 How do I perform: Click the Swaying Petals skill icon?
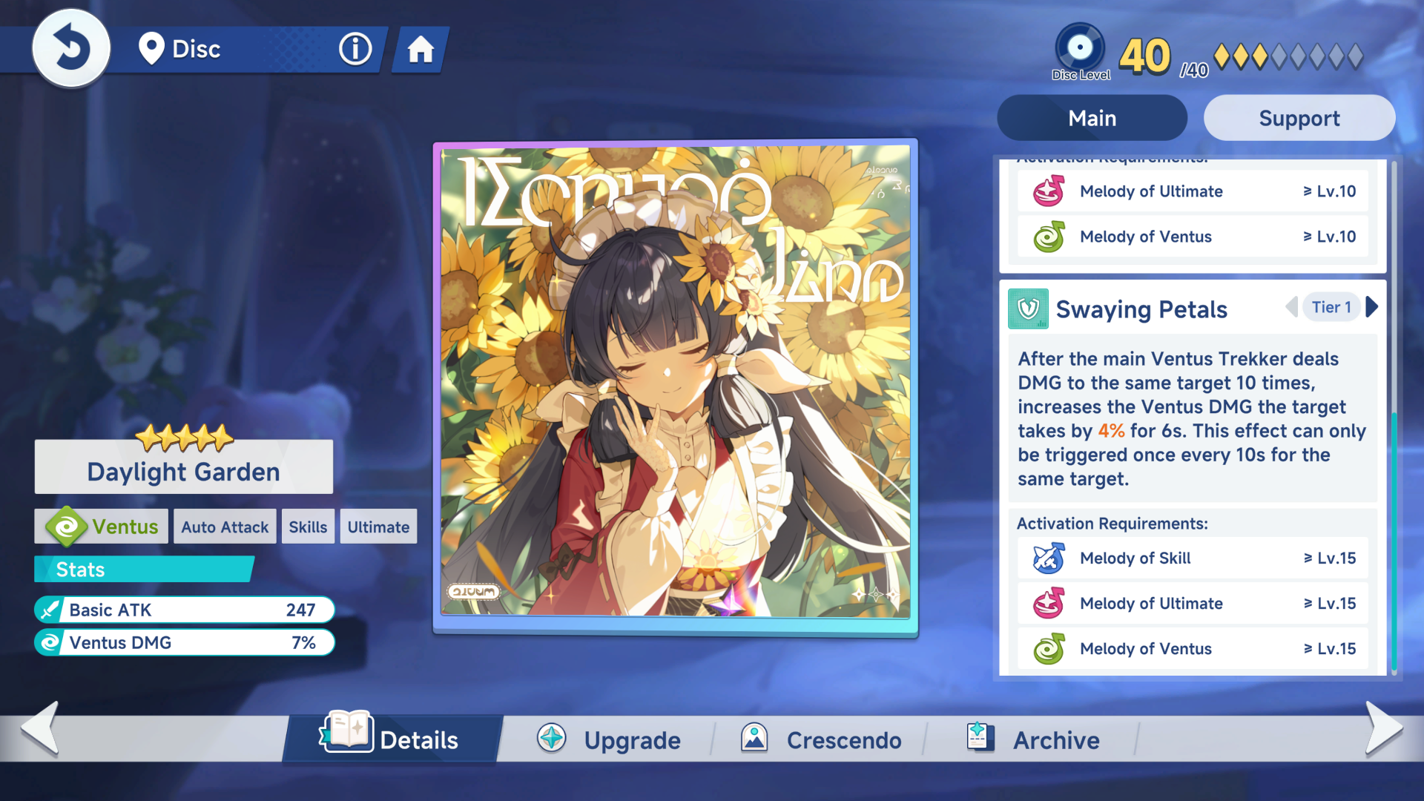coord(1028,309)
